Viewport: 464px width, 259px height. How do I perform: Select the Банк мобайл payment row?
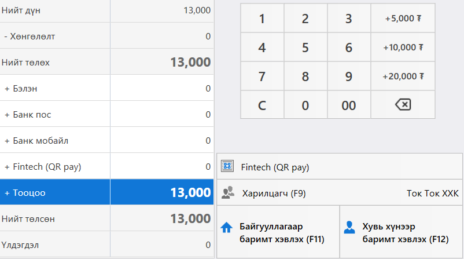(x=106, y=140)
